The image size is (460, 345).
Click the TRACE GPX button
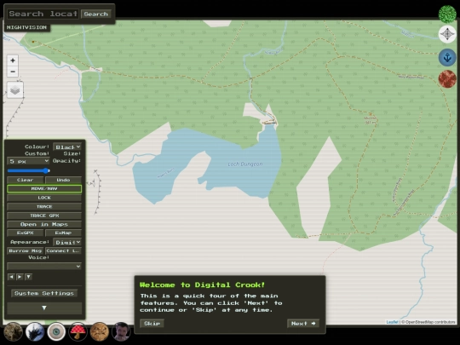tap(44, 216)
